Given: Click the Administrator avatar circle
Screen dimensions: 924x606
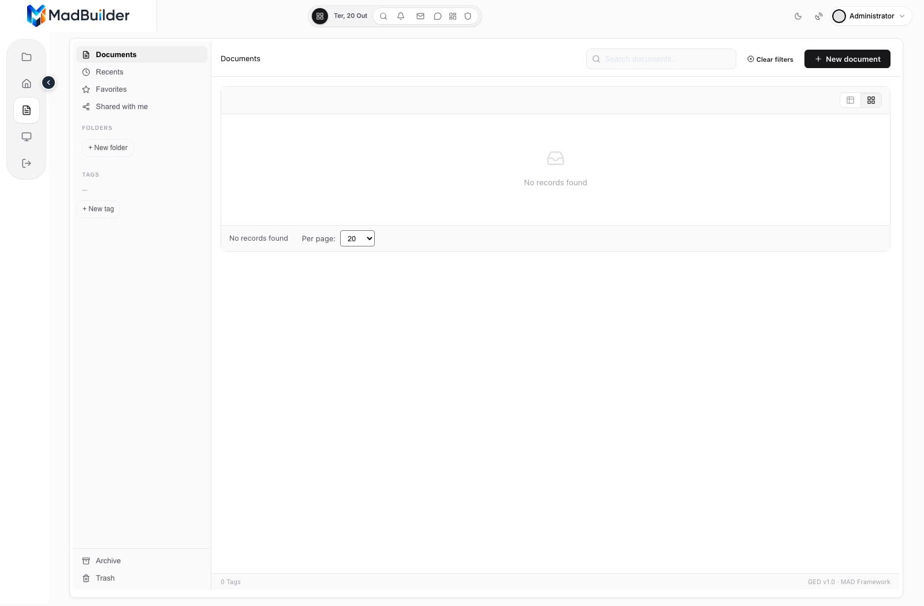Looking at the screenshot, I should coord(839,16).
